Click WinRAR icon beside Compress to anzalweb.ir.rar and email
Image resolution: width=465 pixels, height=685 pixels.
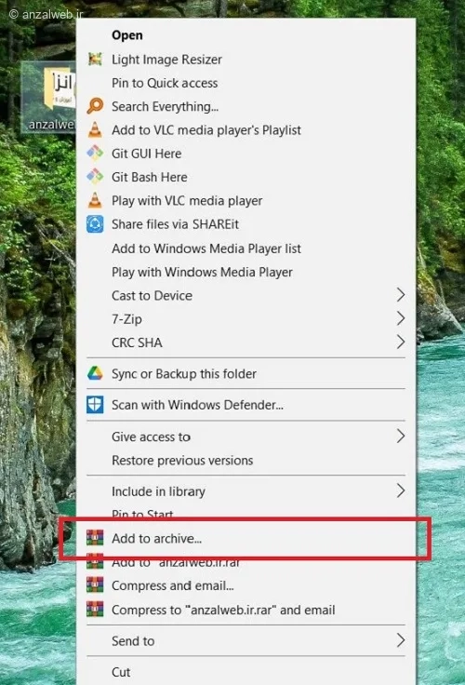point(95,610)
